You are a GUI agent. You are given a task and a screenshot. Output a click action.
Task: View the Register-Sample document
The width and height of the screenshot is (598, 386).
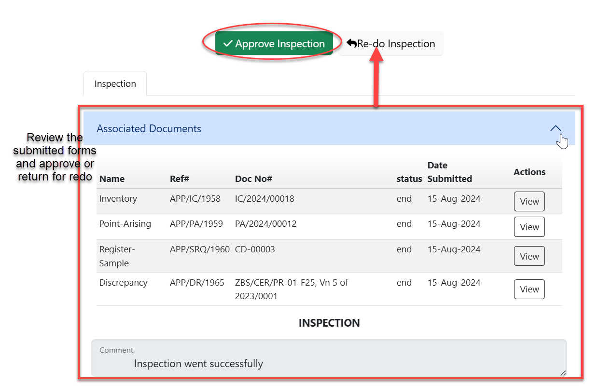point(529,256)
